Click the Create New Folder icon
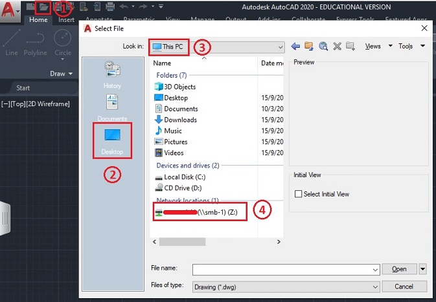Image resolution: width=436 pixels, height=302 pixels. (x=350, y=47)
